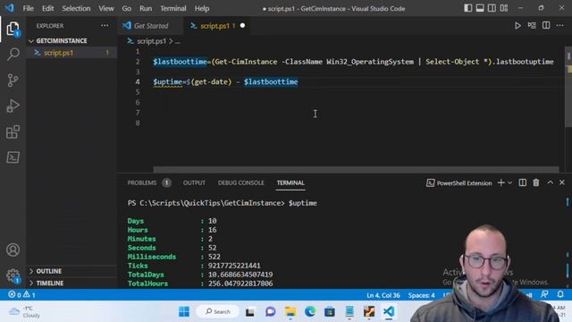Open the Selection menu
This screenshot has width=572, height=322.
pyautogui.click(x=76, y=8)
